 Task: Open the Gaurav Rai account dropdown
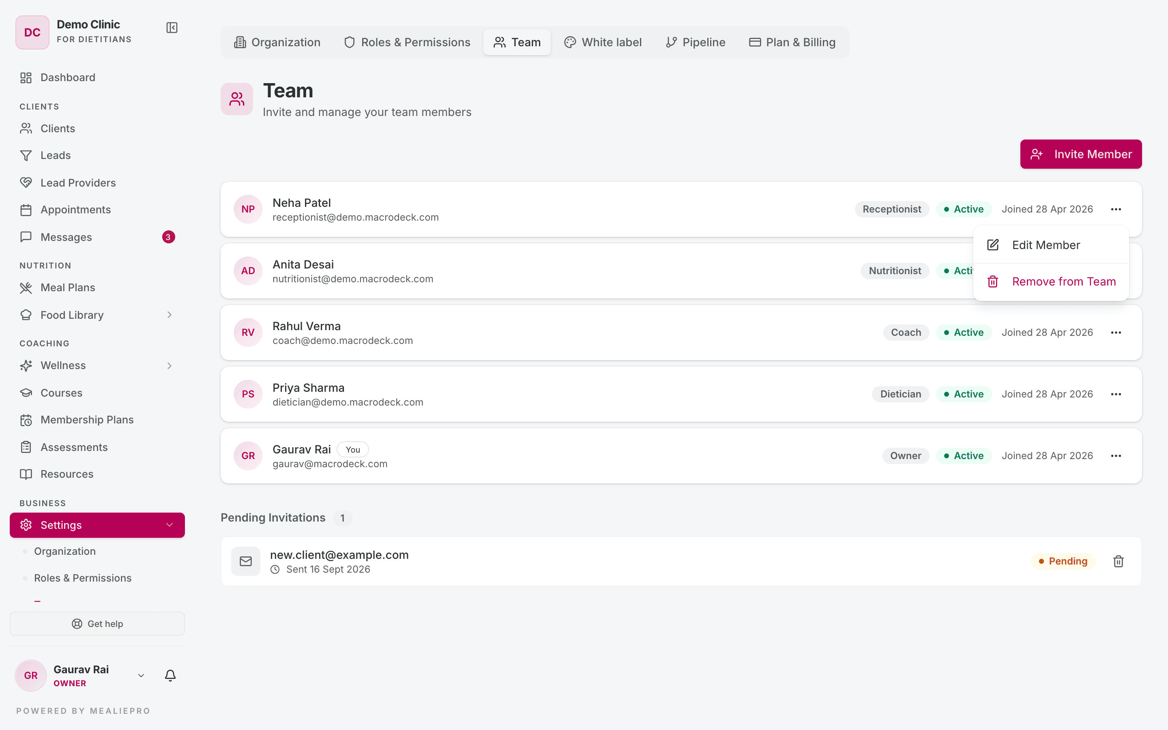141,675
